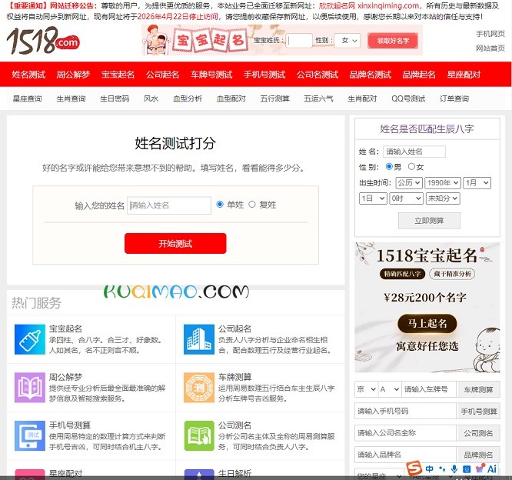Click the 1518.com site logo
512x480 pixels.
(43, 41)
